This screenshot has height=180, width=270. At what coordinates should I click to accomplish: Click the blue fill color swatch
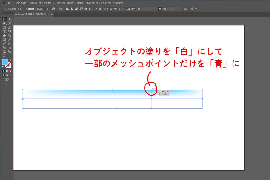[x=5, y=62]
